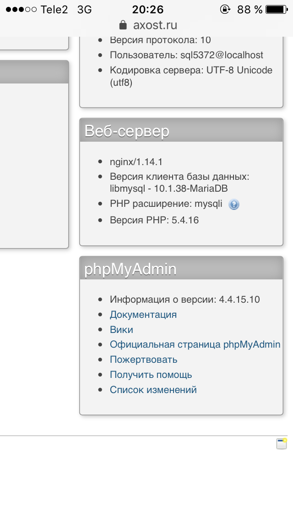
Task: Tap the rotation lock status icon
Action: pyautogui.click(x=225, y=9)
